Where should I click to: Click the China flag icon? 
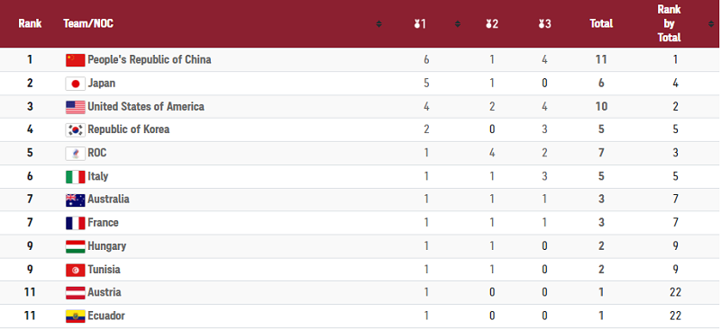click(x=76, y=59)
